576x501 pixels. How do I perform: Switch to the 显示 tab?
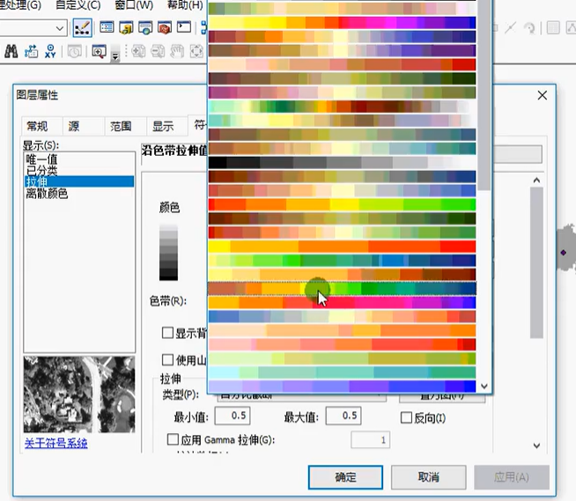pos(167,127)
